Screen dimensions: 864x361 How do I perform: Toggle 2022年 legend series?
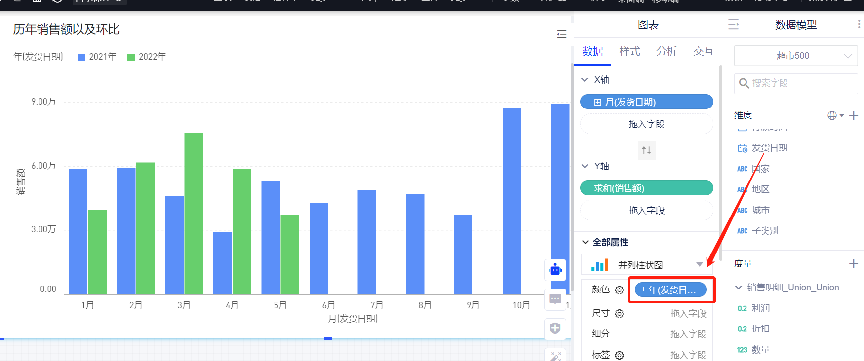pyautogui.click(x=147, y=57)
